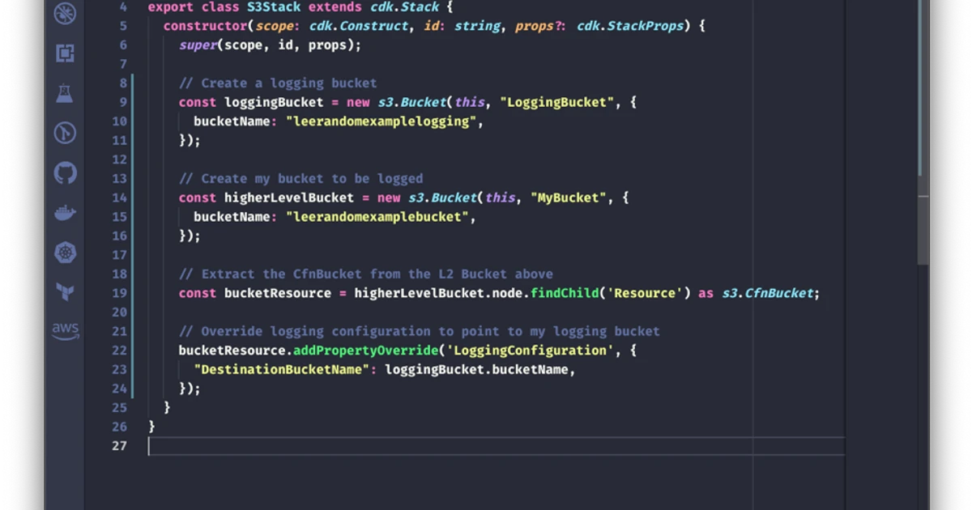The width and height of the screenshot is (972, 510).
Task: Click the Terraform icon in the sidebar
Action: [65, 291]
